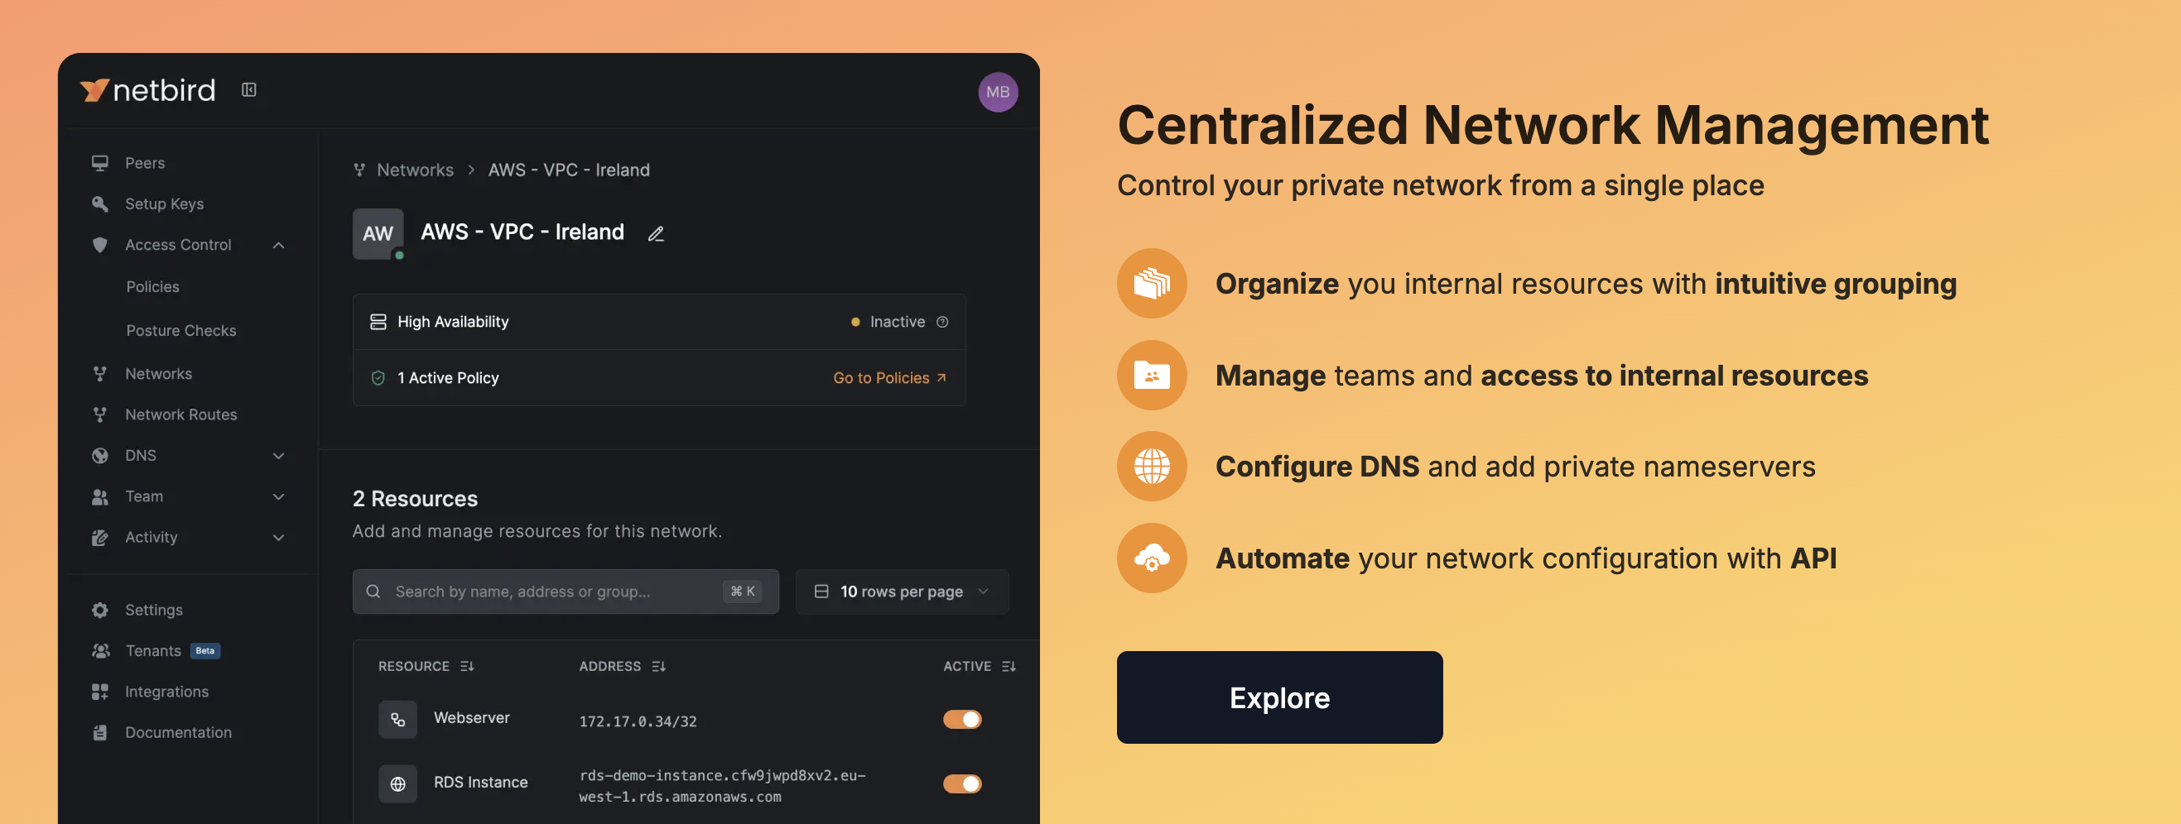
Task: Open Policies under Access Control
Action: (x=152, y=287)
